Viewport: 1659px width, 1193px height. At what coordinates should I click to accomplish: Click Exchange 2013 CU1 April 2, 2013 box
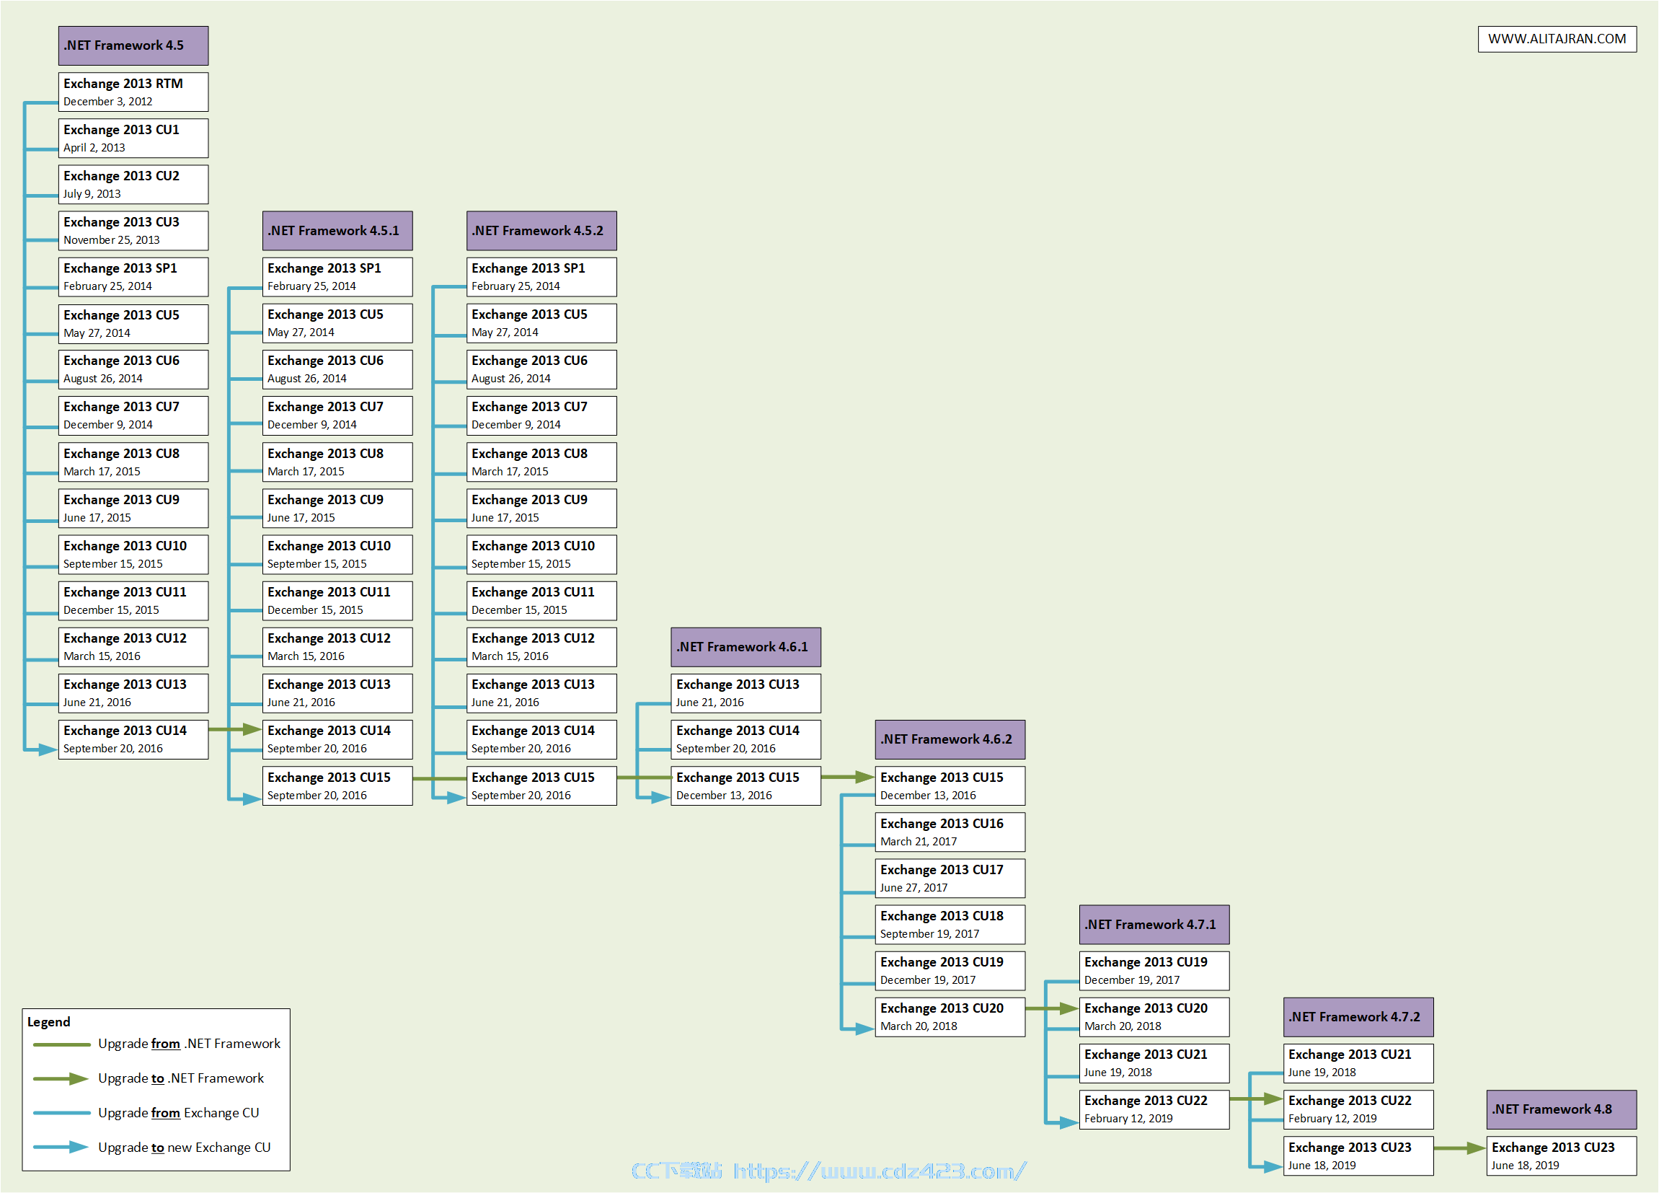[x=133, y=138]
